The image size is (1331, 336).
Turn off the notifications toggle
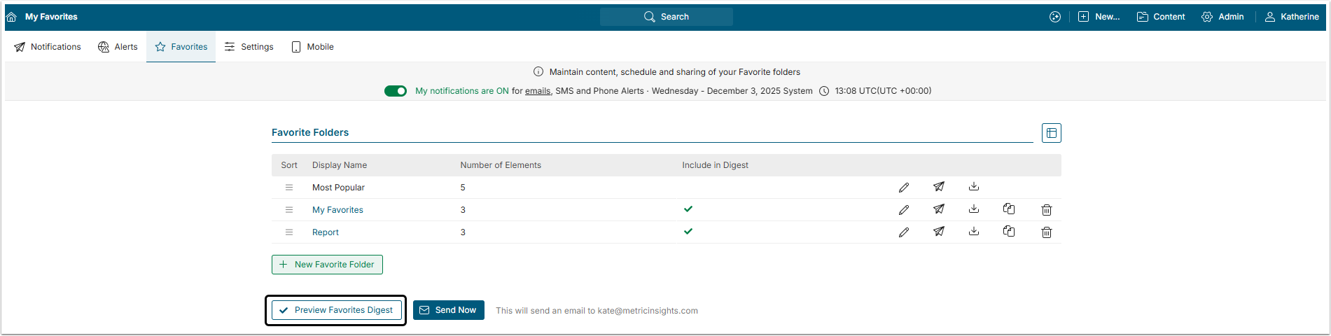pos(396,91)
